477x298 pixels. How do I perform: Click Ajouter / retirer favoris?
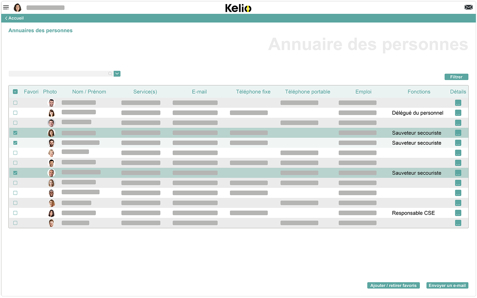393,285
